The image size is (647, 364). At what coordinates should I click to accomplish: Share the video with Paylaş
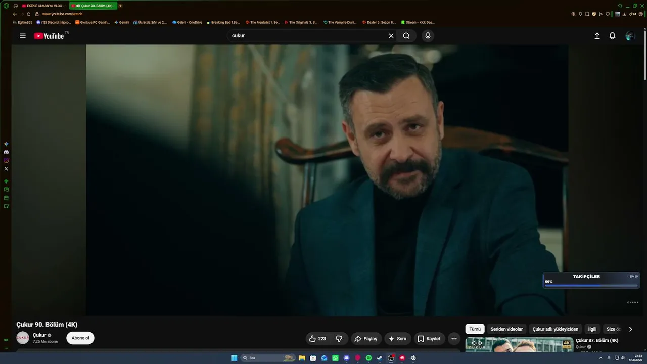click(365, 339)
